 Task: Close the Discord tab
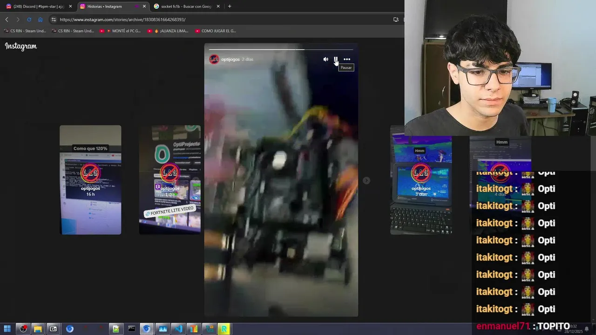[70, 7]
